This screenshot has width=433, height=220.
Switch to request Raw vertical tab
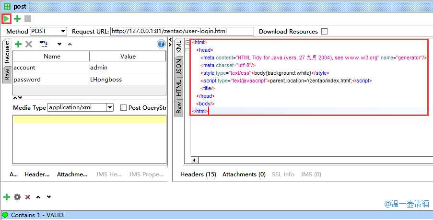click(7, 74)
